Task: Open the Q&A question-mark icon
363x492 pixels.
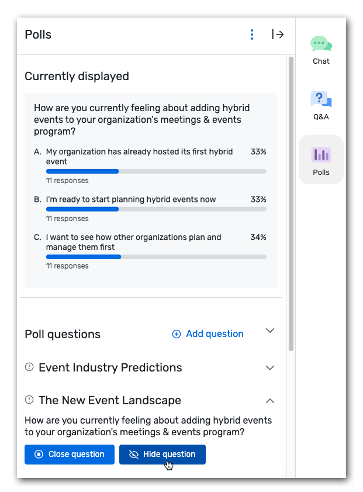Action: point(321,99)
